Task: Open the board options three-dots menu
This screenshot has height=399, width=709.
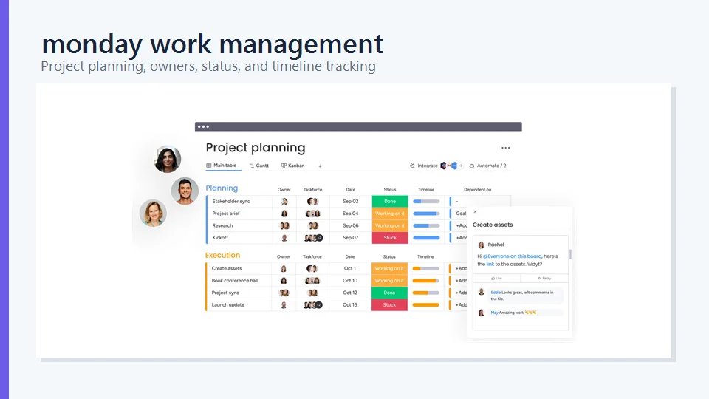Action: coord(505,148)
